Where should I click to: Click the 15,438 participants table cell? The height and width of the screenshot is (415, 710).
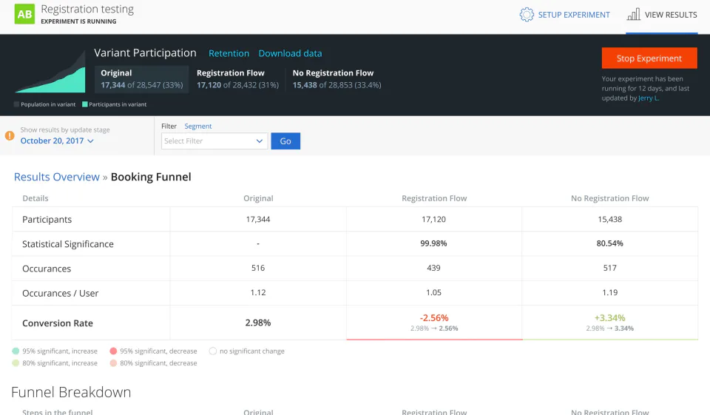610,219
